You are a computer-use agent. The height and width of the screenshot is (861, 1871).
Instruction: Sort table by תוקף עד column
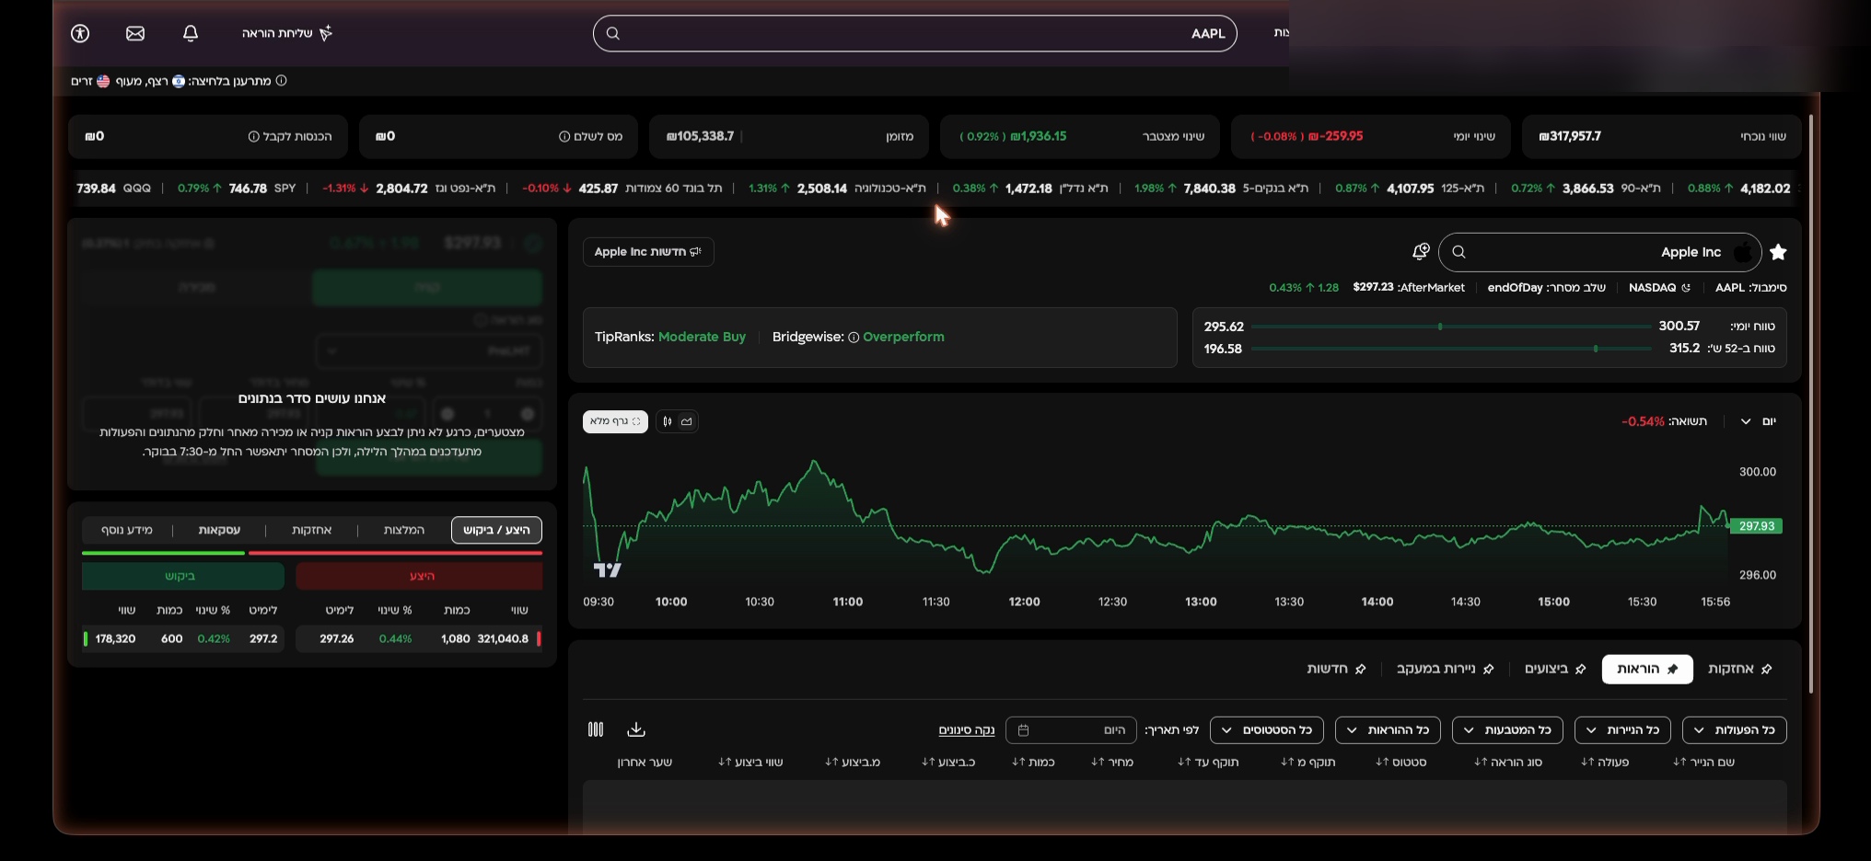[x=1208, y=762]
